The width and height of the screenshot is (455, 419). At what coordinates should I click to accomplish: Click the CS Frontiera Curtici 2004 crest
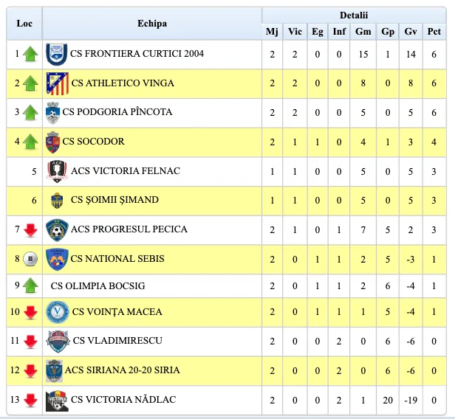click(x=57, y=55)
